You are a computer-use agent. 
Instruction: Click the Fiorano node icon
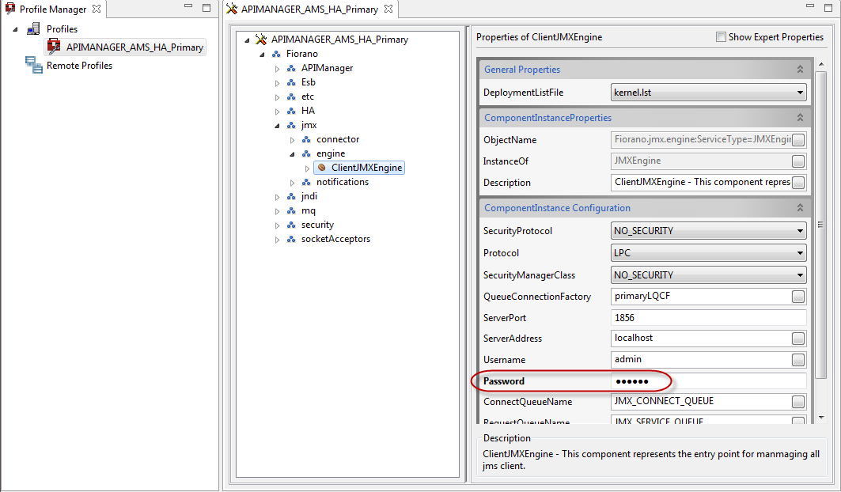pyautogui.click(x=276, y=54)
